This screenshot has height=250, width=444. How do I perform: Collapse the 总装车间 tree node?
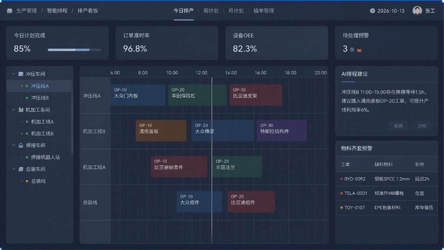pyautogui.click(x=13, y=169)
